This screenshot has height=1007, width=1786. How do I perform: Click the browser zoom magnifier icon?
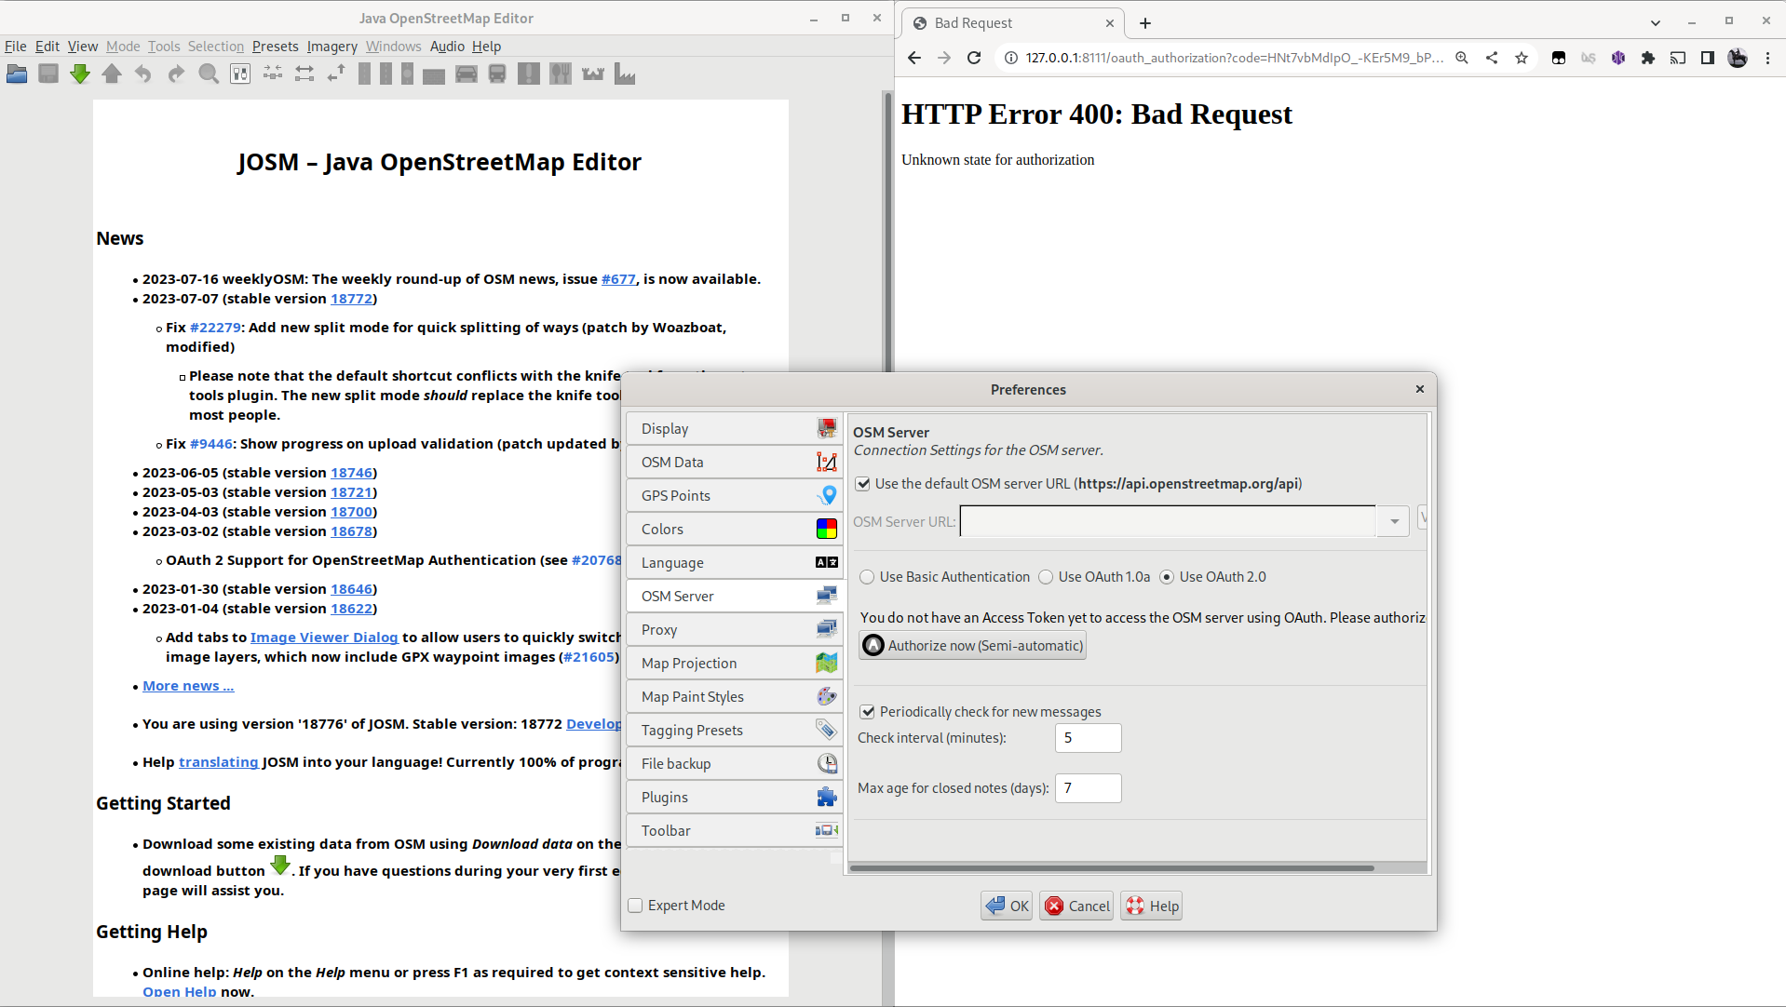coord(1462,58)
